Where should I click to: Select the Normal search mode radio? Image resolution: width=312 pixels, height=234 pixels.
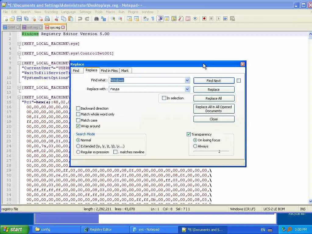[78, 140]
